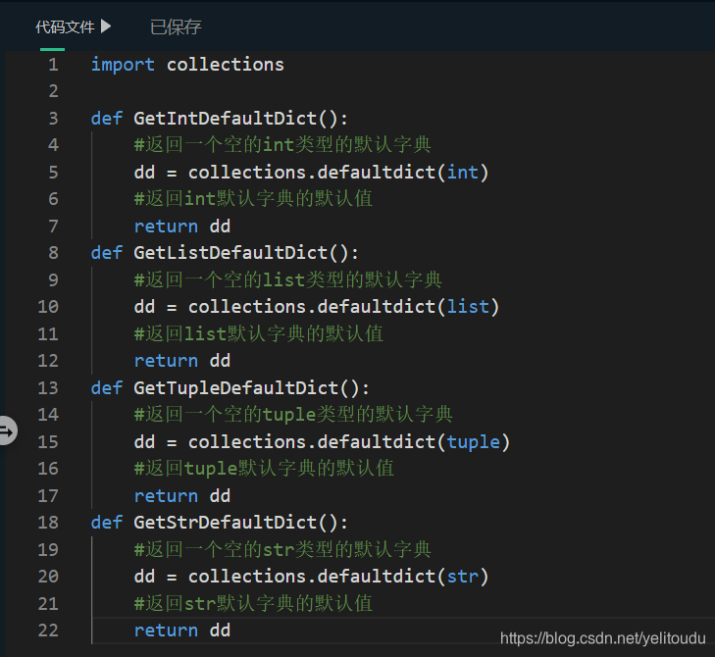Click 'collections.defaultdict(int)' code line
715x657 pixels.
[312, 172]
